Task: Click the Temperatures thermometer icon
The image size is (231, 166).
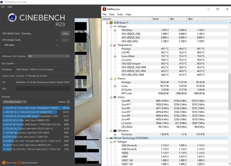Action: (115, 45)
